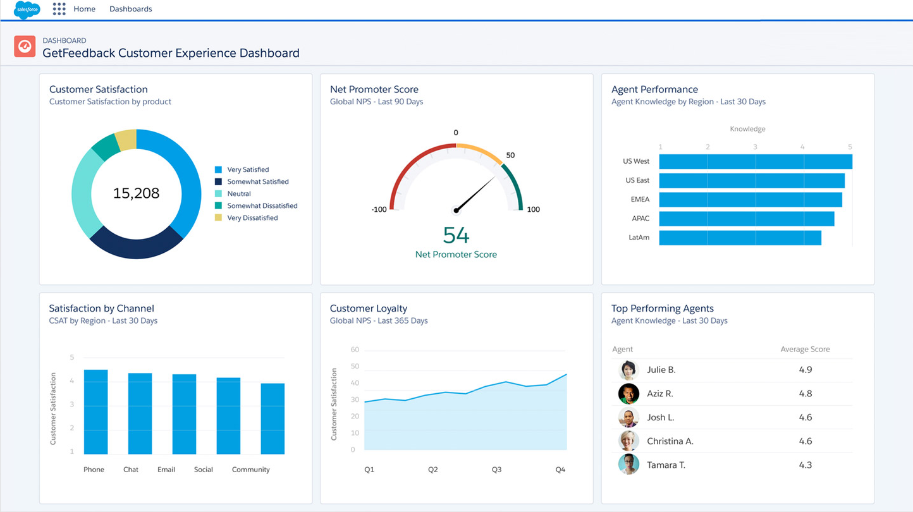Image resolution: width=913 pixels, height=512 pixels.
Task: Select the Somewhat Satisfied legend label
Action: 258,181
